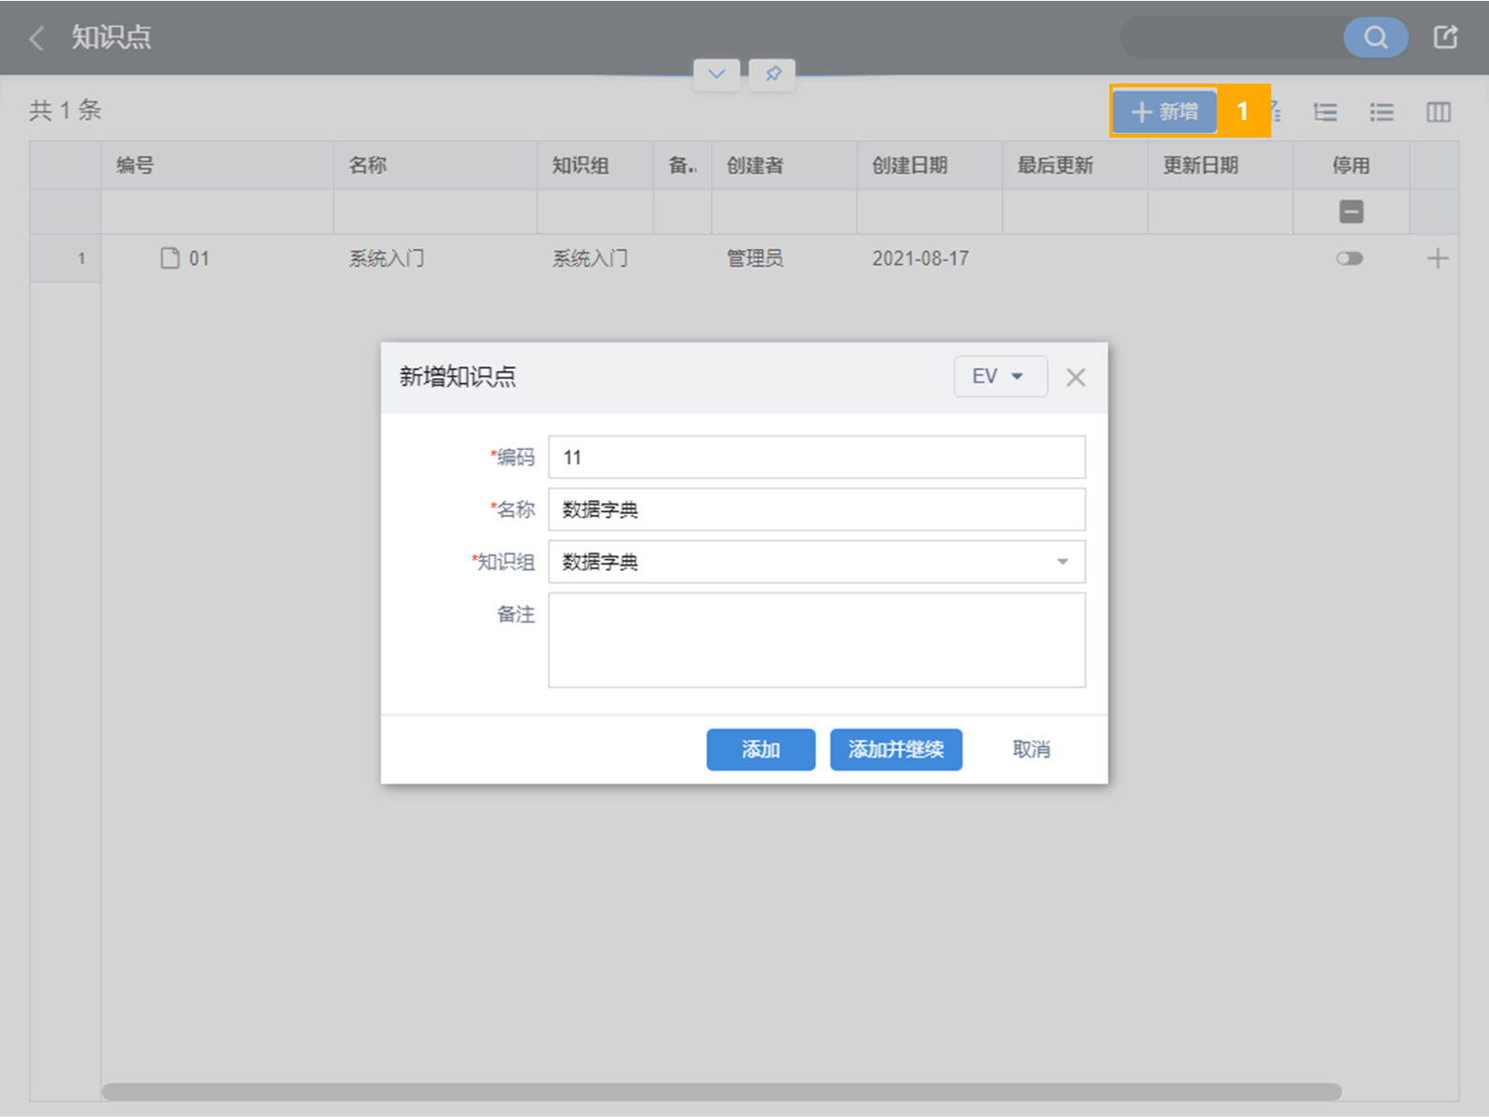Sort by 创建日期 column header

(930, 166)
